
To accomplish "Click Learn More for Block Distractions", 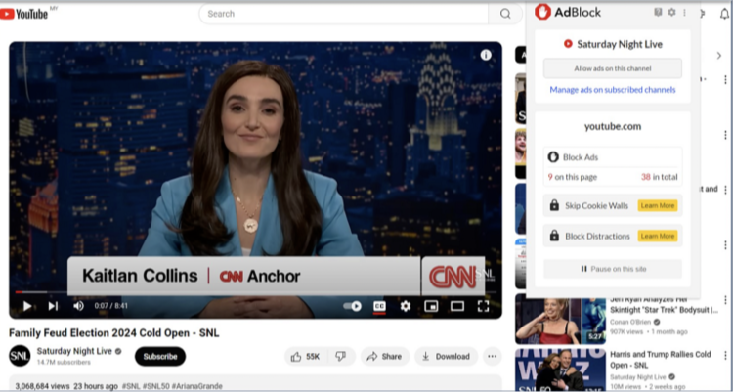I will tap(658, 237).
